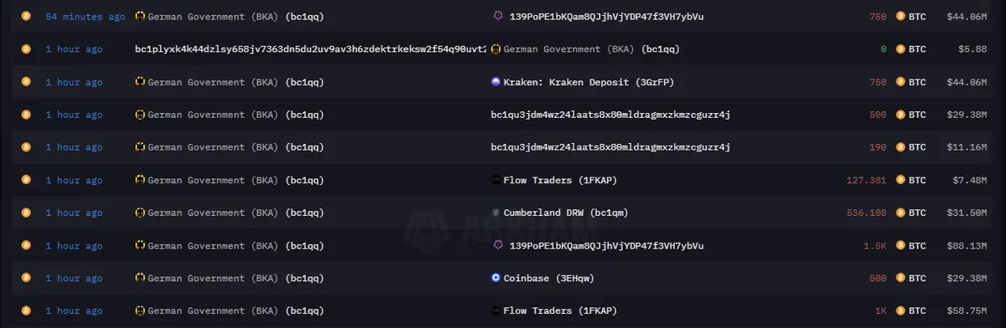Screen dimensions: 1006x328
Task: Click the first-row orange Bitcoin chain icon
Action: pyautogui.click(x=26, y=16)
